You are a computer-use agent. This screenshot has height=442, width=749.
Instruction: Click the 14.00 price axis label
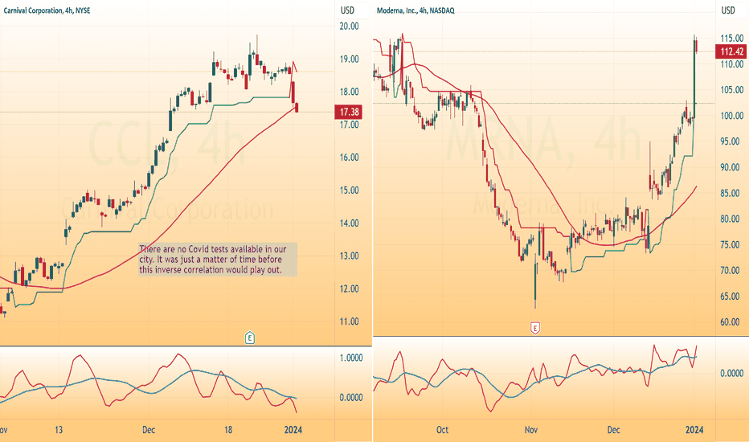point(349,223)
